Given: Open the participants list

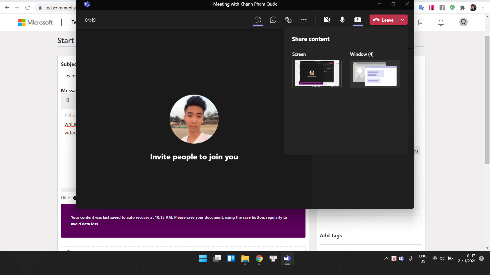Looking at the screenshot, I should click(x=258, y=20).
